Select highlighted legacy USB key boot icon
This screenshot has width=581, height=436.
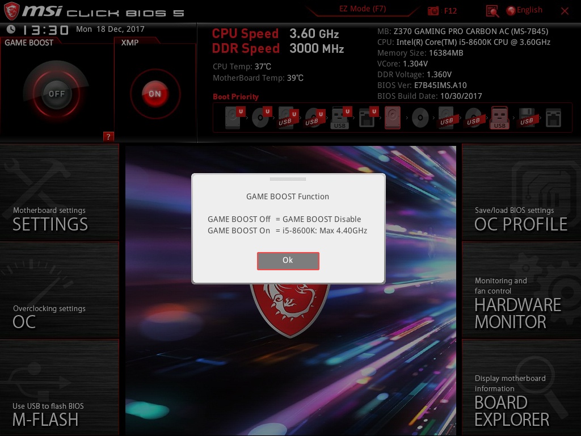click(x=499, y=118)
